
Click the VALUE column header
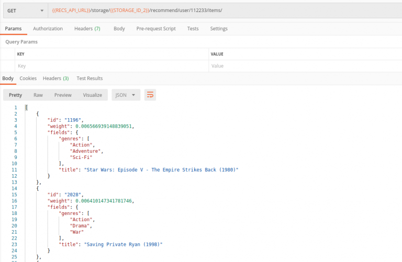click(217, 54)
